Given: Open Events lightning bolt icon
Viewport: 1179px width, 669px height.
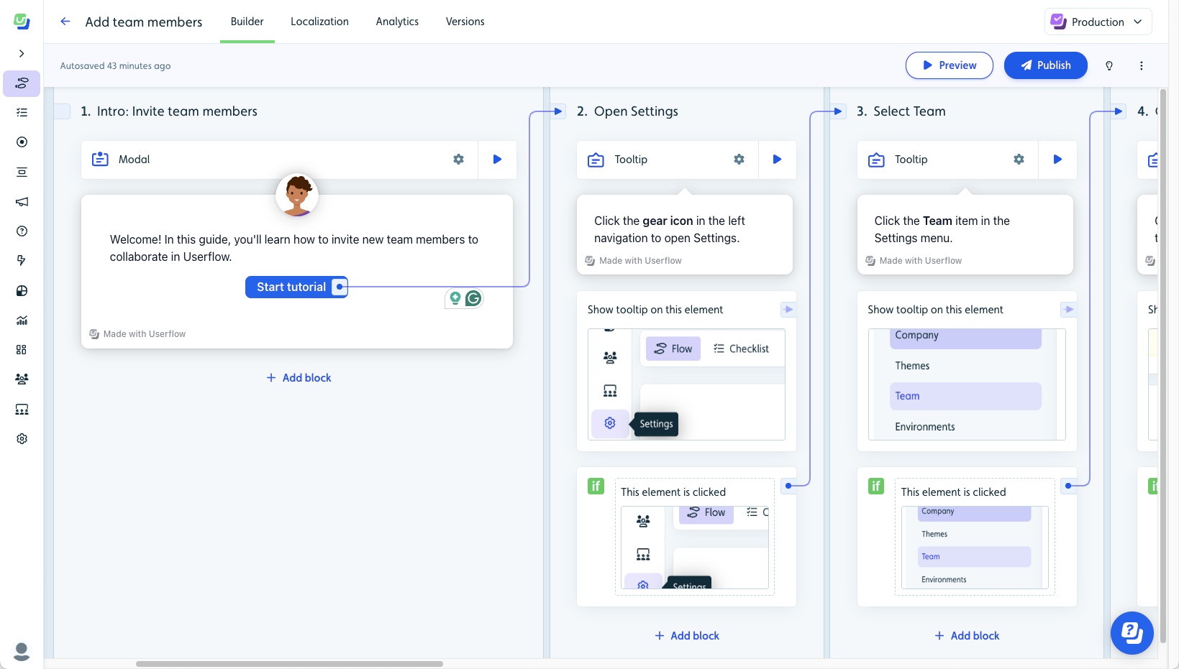Looking at the screenshot, I should 22,260.
